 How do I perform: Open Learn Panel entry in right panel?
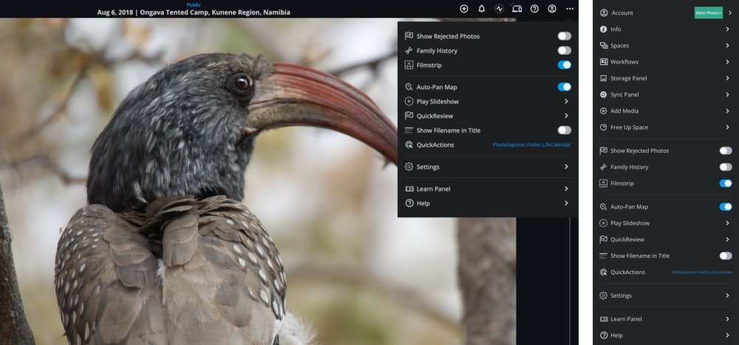pyautogui.click(x=666, y=319)
